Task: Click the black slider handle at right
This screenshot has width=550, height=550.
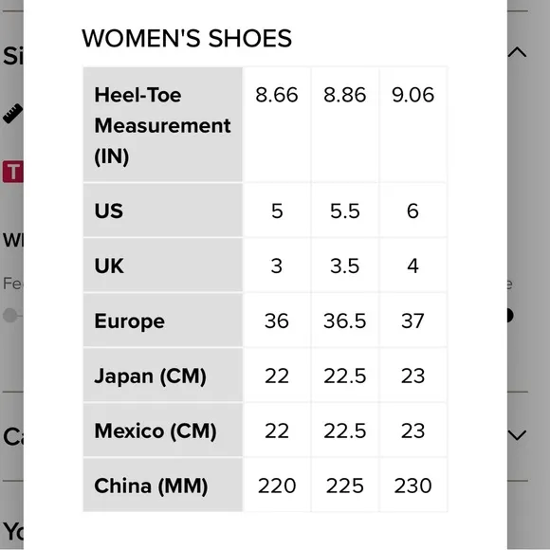Action: pyautogui.click(x=510, y=316)
